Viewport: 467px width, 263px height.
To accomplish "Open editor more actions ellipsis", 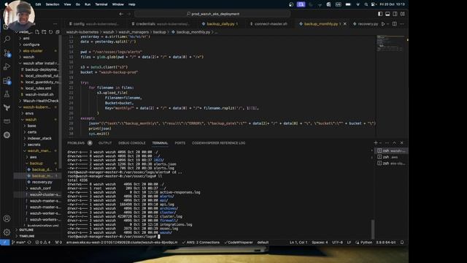I will tap(402, 24).
